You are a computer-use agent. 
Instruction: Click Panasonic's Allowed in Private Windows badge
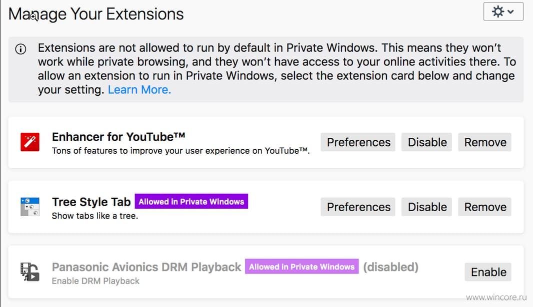tap(302, 267)
